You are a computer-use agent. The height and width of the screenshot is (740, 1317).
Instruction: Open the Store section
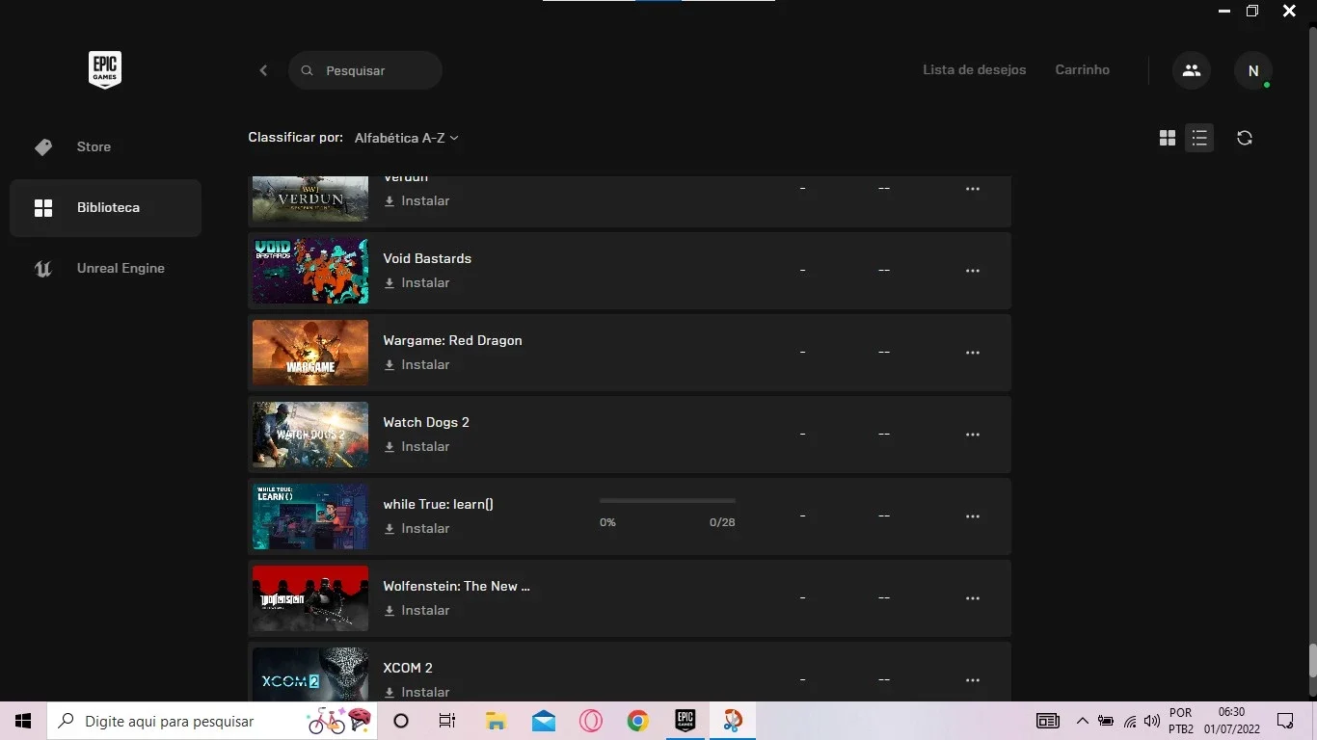coord(105,146)
